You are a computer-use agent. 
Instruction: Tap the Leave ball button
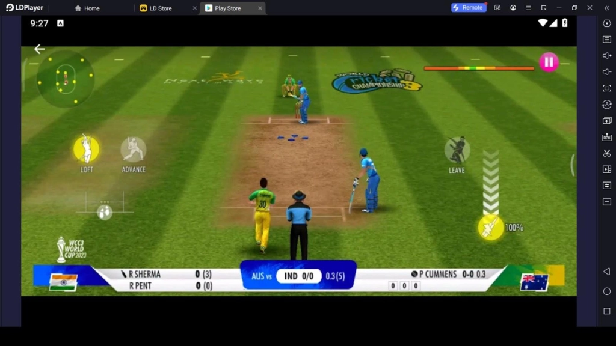(457, 150)
